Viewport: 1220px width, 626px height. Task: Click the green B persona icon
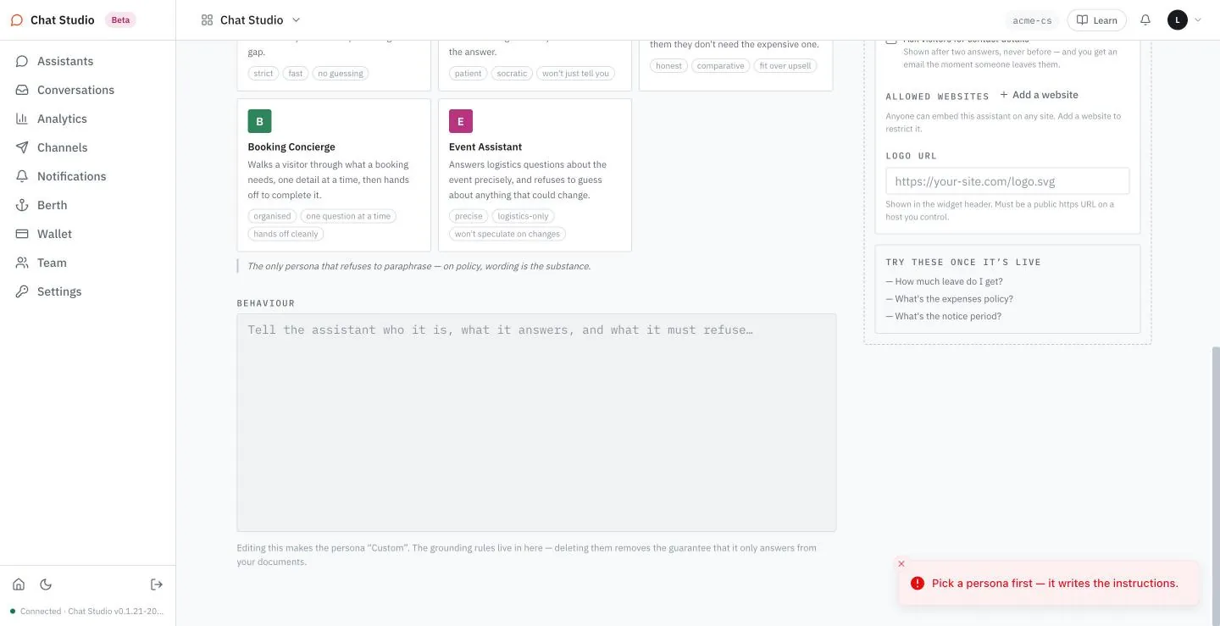[x=259, y=121]
